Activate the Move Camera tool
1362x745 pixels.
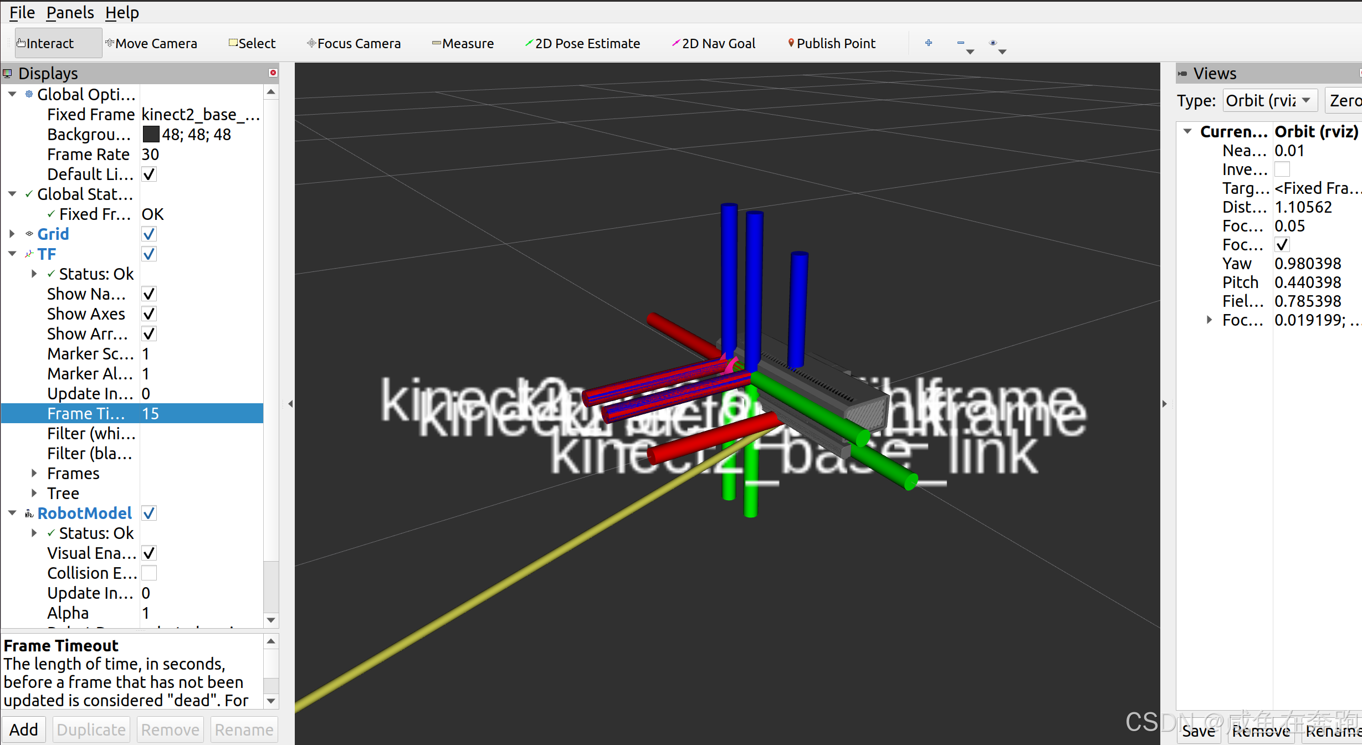tap(151, 43)
